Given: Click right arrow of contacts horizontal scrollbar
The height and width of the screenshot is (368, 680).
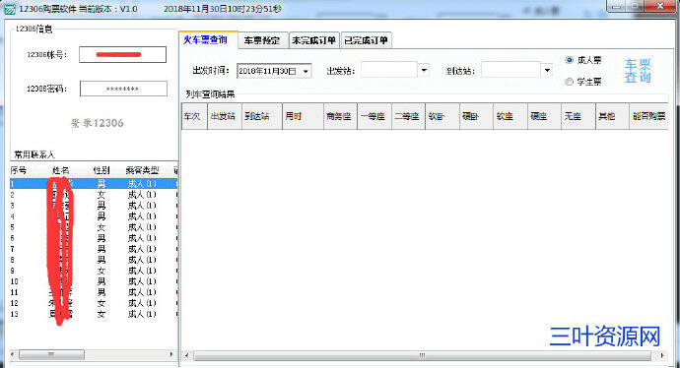Looking at the screenshot, I should [171, 354].
